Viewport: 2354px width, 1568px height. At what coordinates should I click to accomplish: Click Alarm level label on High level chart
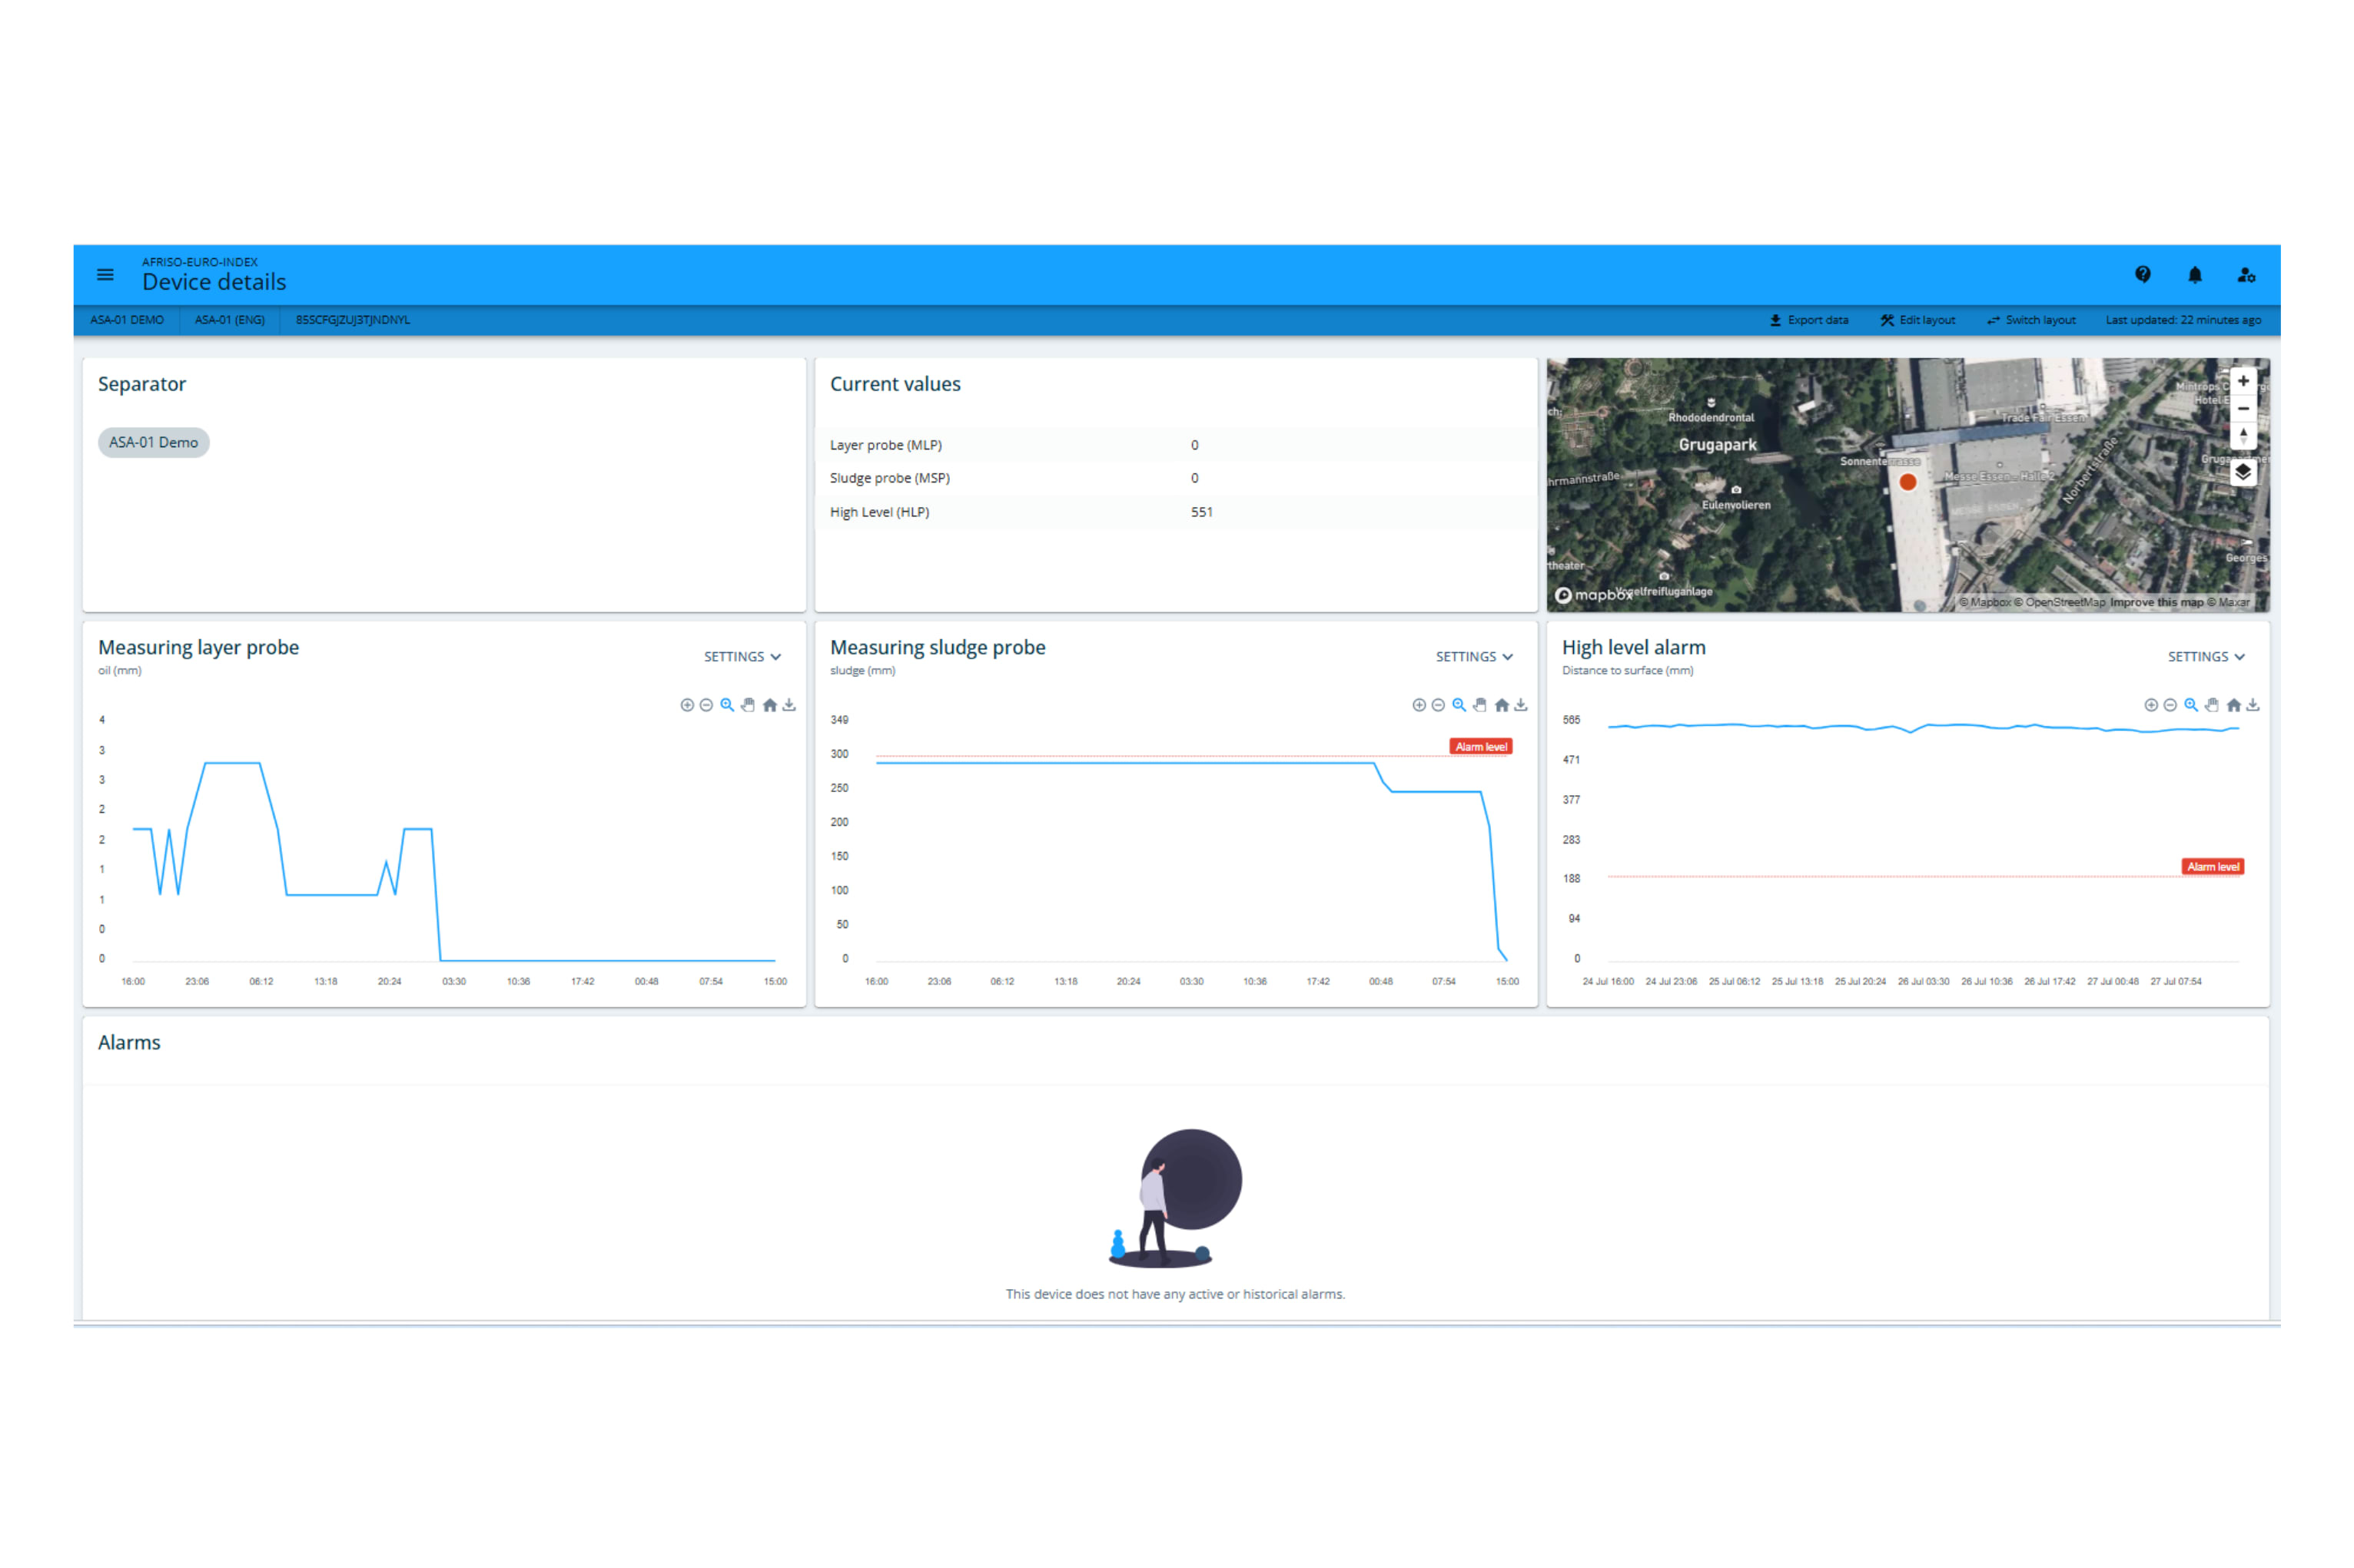click(x=2212, y=867)
